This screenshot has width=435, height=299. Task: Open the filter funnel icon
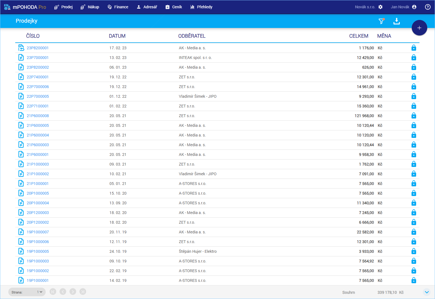tap(382, 21)
